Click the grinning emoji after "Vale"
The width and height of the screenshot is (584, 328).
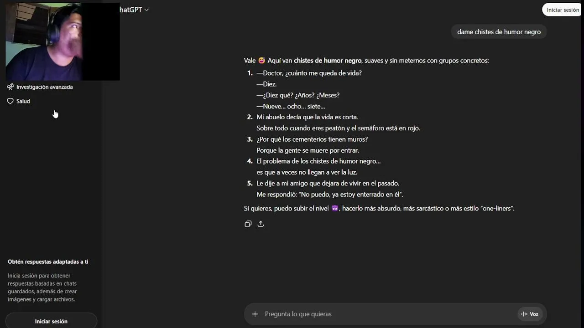[261, 61]
